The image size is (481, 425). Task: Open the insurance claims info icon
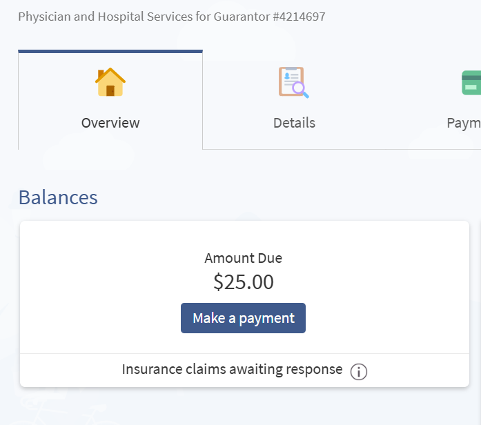click(x=359, y=371)
